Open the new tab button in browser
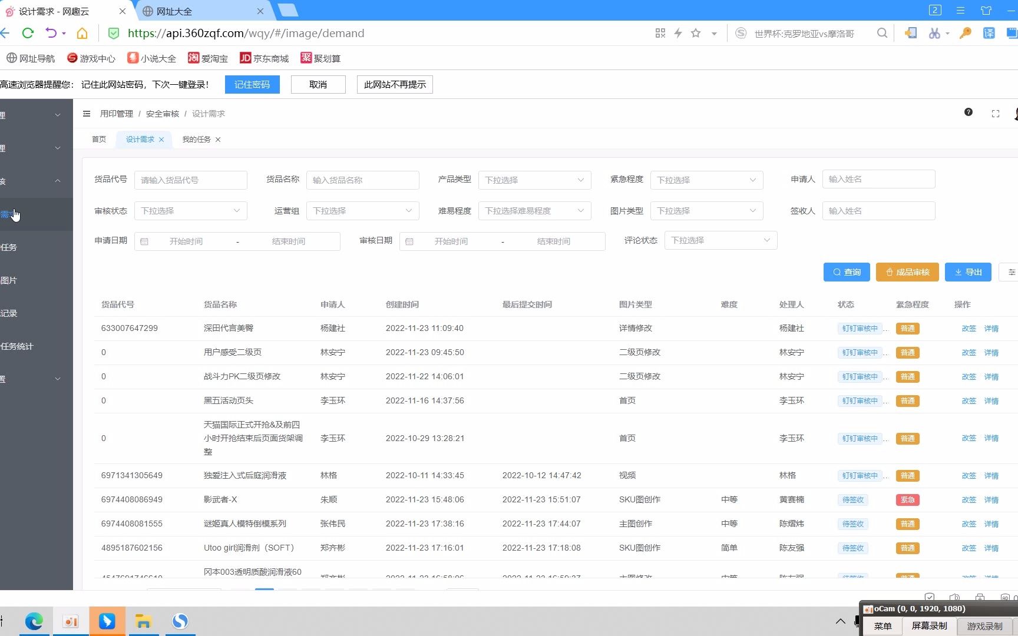The width and height of the screenshot is (1018, 636). click(x=288, y=10)
